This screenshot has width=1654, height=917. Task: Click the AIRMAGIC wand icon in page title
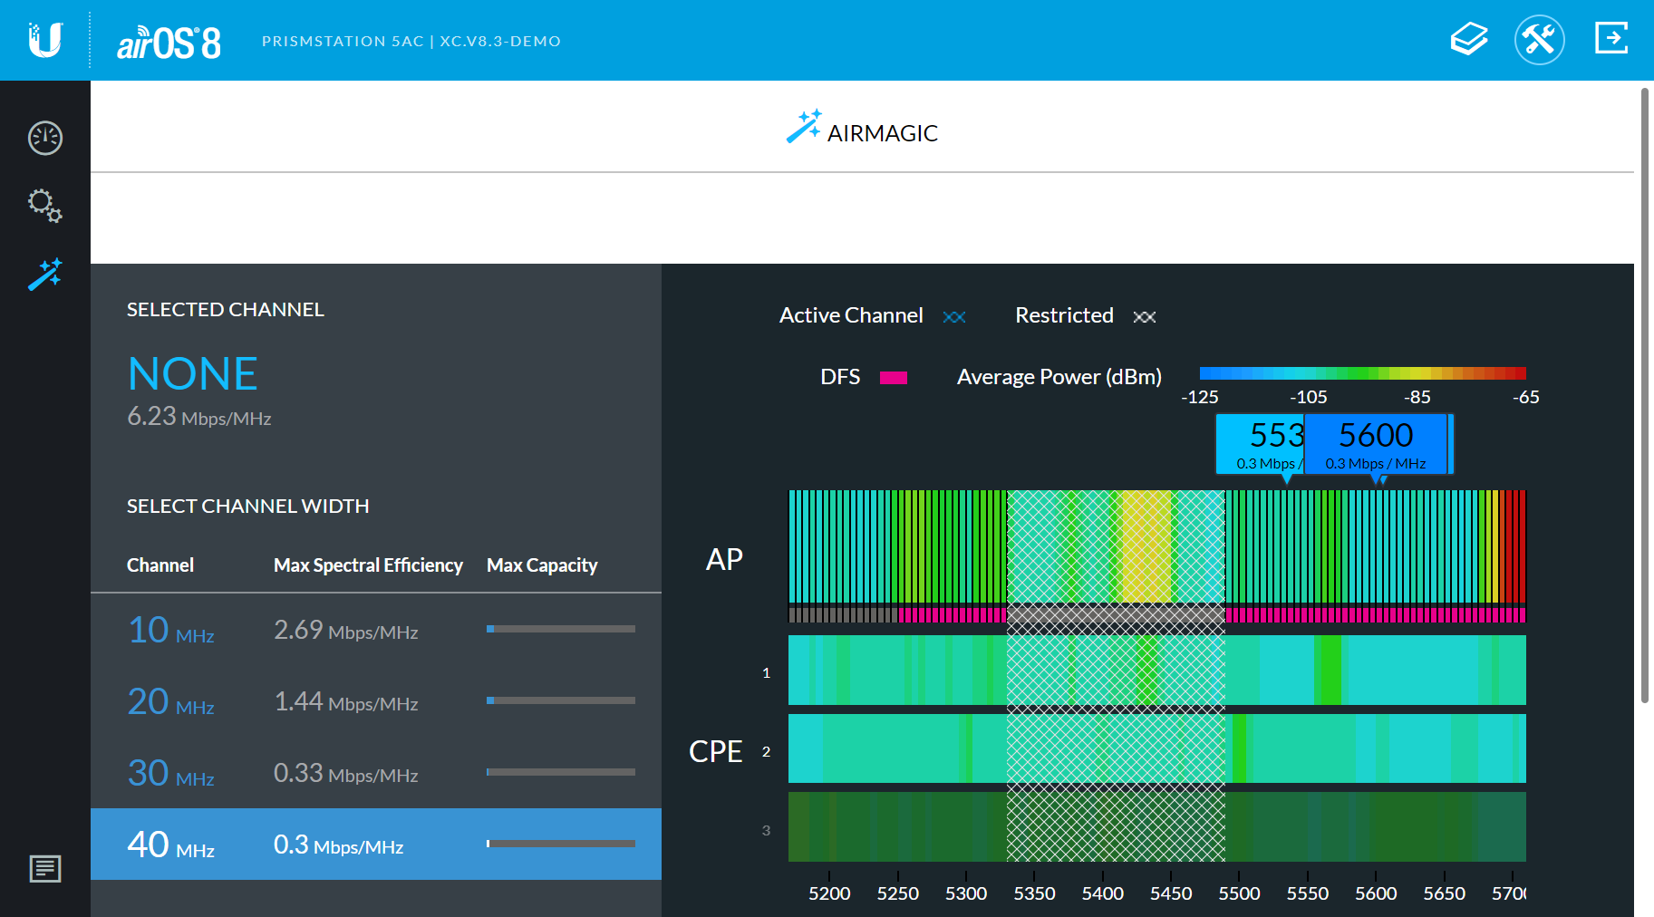[x=804, y=126]
